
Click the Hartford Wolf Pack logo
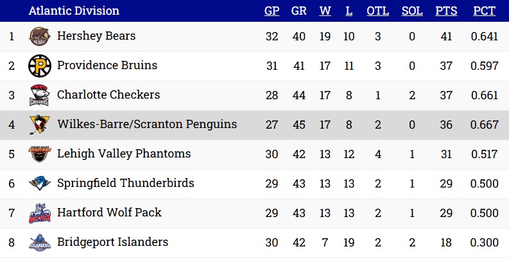pyautogui.click(x=40, y=213)
